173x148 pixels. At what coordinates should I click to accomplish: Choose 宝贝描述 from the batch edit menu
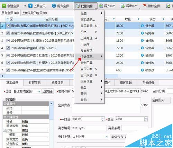tap(89, 75)
